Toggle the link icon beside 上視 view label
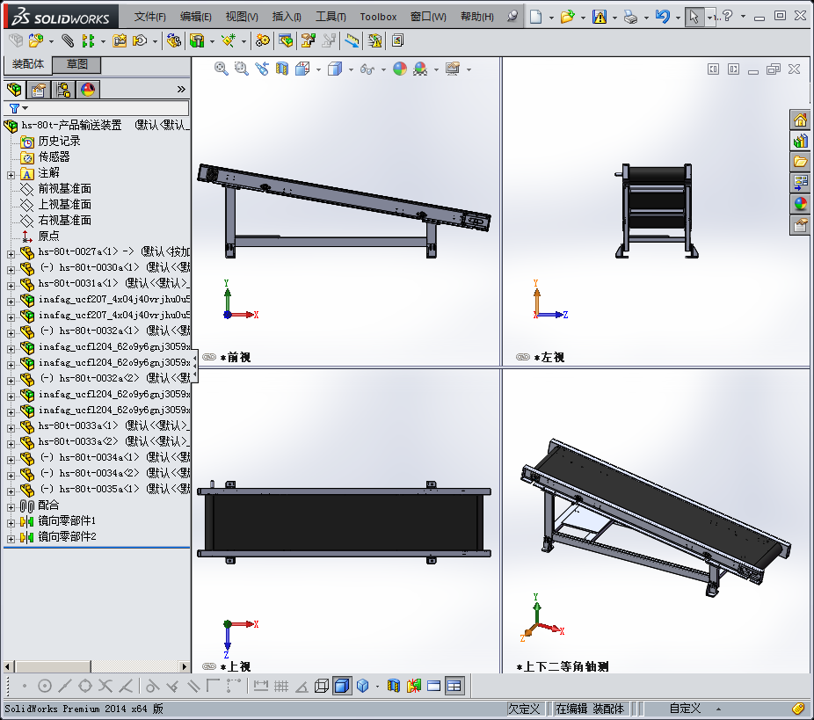 pos(209,666)
